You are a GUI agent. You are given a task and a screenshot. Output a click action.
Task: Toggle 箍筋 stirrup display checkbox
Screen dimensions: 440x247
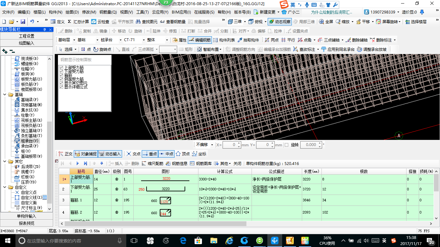click(62, 76)
